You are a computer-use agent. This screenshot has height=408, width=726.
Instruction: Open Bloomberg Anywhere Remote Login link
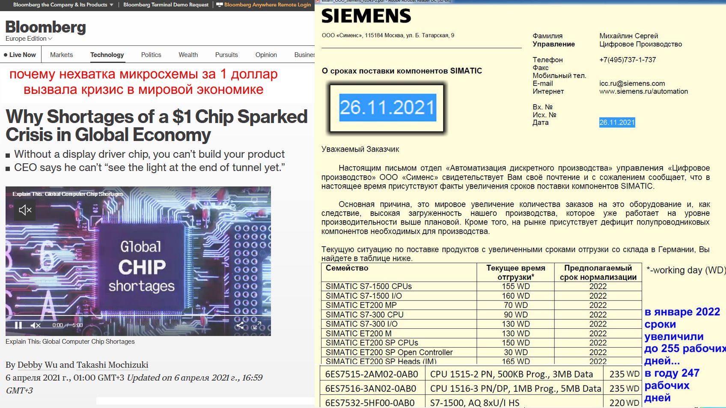pos(268,5)
